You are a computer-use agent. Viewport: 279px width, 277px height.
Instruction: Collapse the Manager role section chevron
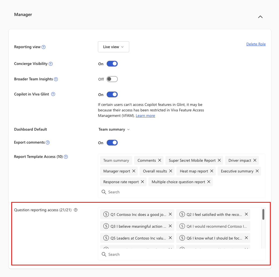click(260, 17)
